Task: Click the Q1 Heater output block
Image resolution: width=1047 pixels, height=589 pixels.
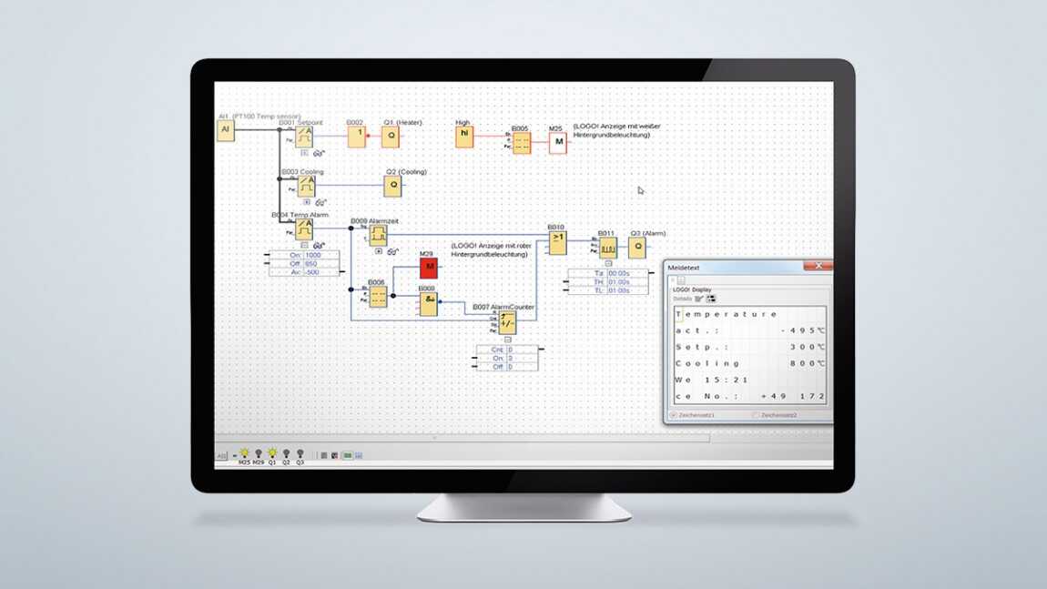Action: pyautogui.click(x=391, y=137)
